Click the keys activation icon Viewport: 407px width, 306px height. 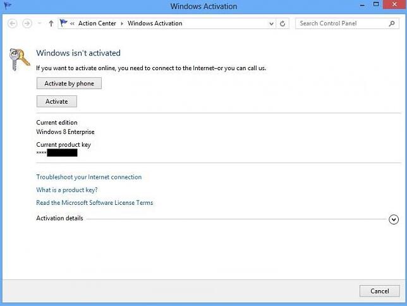tap(19, 59)
